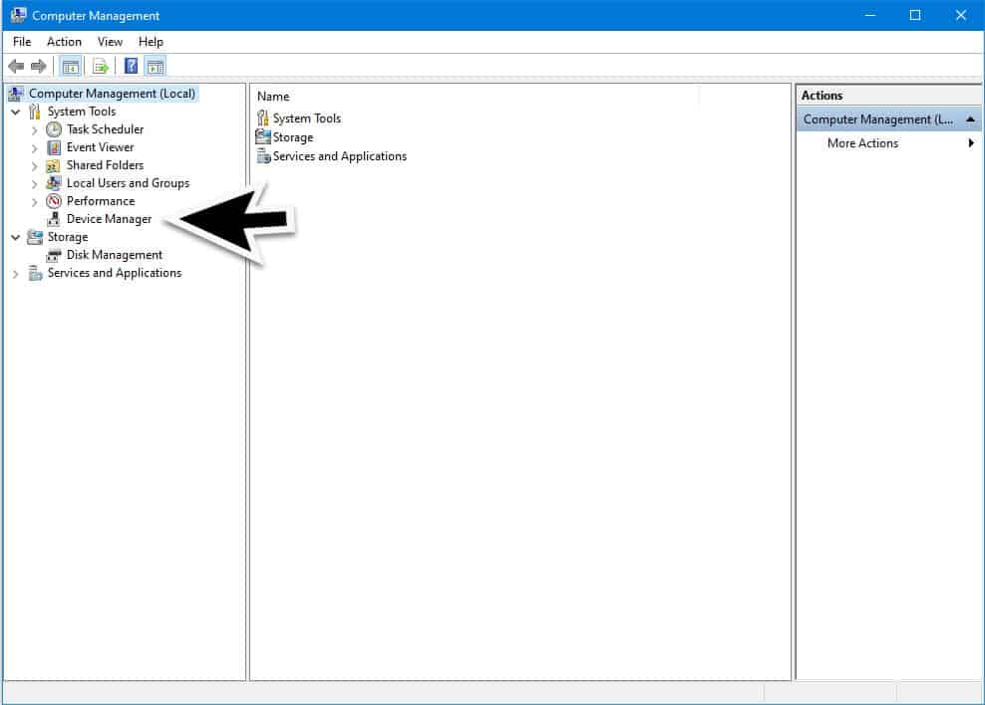Collapse the Computer Management (Local) header in Actions
This screenshot has height=705, width=985.
tap(971, 118)
